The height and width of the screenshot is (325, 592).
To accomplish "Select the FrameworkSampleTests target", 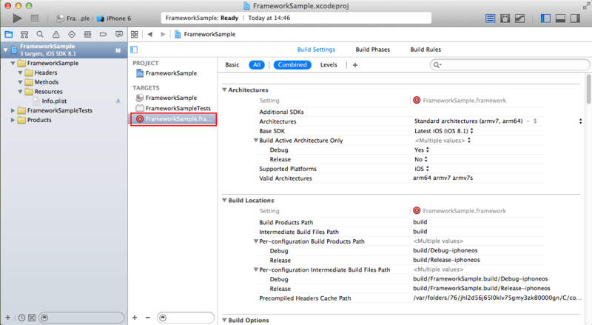I will 174,109.
